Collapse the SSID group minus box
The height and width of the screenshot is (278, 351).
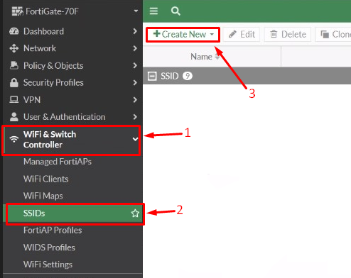pos(152,76)
